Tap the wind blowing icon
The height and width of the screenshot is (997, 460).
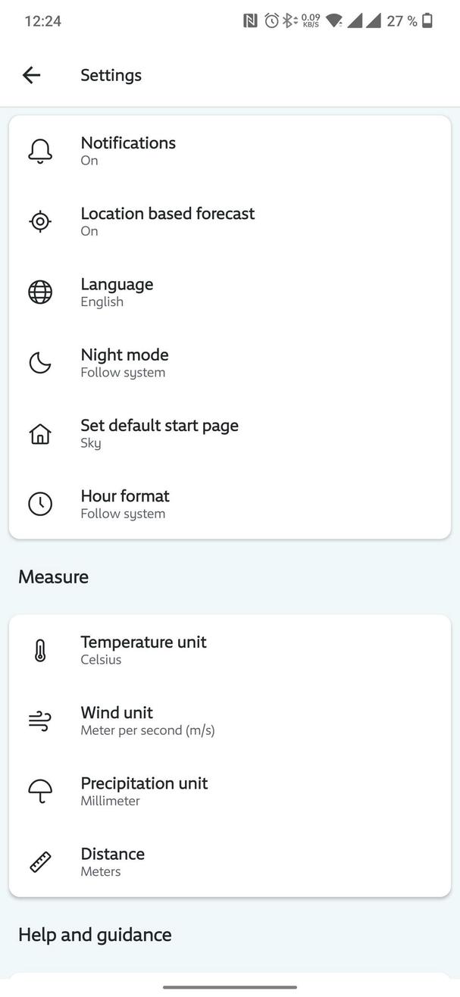(x=39, y=720)
